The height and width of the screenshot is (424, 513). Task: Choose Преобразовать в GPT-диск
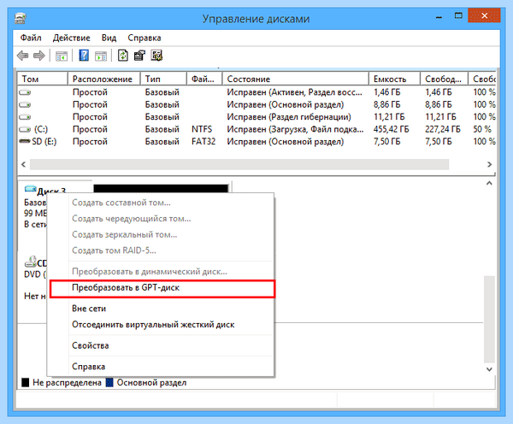click(162, 288)
